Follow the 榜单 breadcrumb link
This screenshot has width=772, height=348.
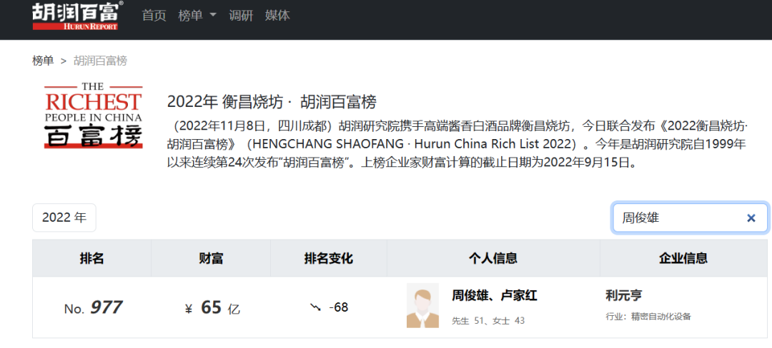(43, 61)
